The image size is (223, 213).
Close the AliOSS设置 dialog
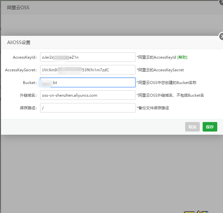(x=221, y=36)
